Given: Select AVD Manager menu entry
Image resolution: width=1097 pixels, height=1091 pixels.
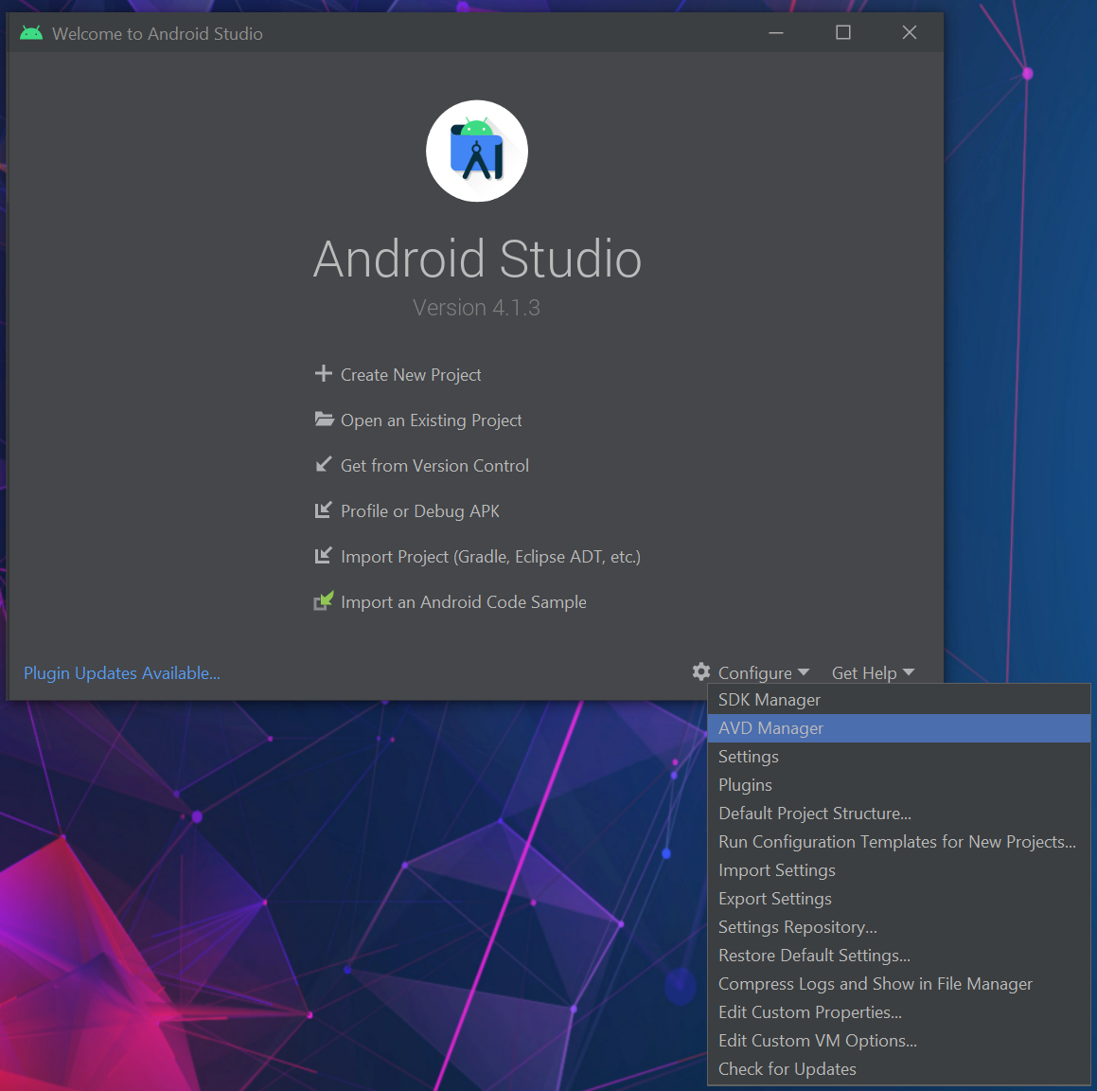Looking at the screenshot, I should coord(770,728).
